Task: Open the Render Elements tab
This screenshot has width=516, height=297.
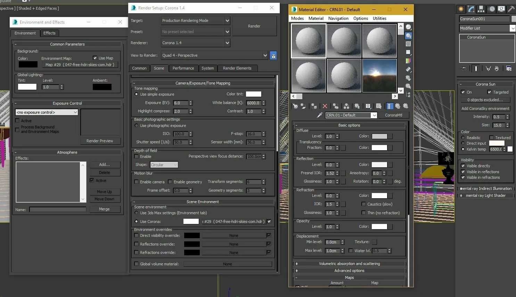Action: [237, 68]
